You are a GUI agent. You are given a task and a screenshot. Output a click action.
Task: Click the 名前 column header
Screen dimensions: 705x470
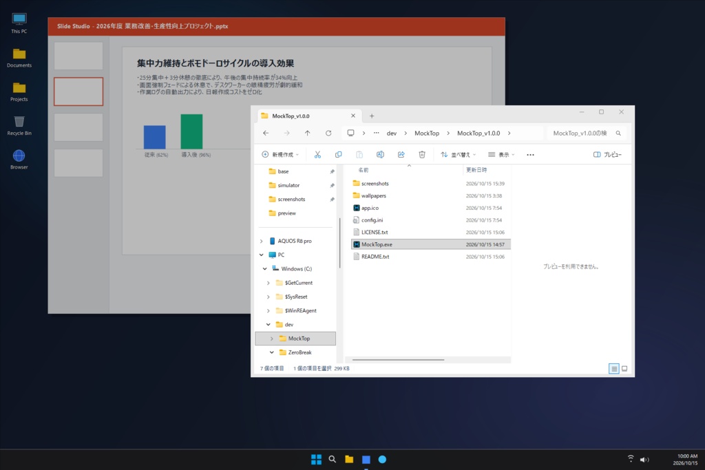click(x=364, y=170)
